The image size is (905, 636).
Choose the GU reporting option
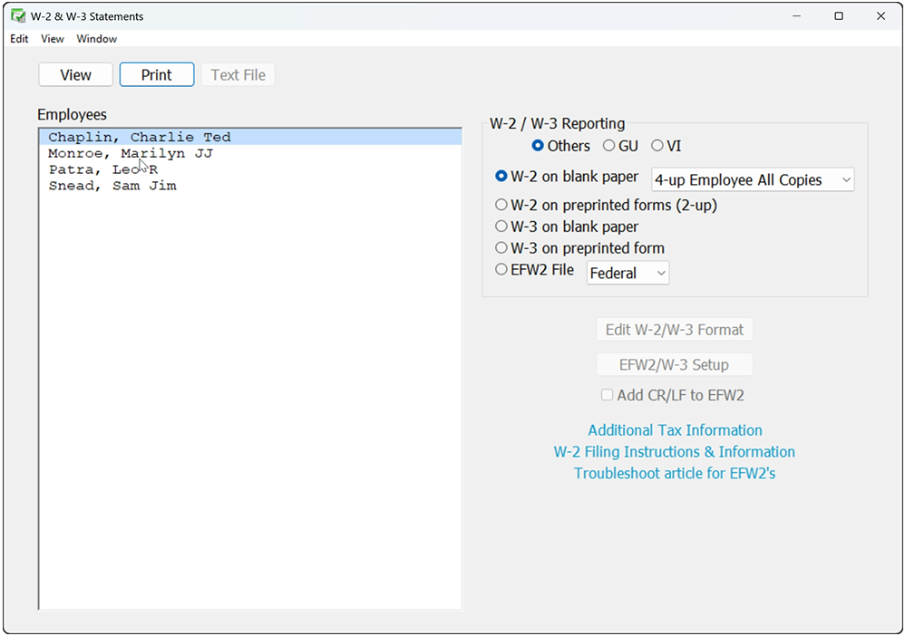(608, 146)
